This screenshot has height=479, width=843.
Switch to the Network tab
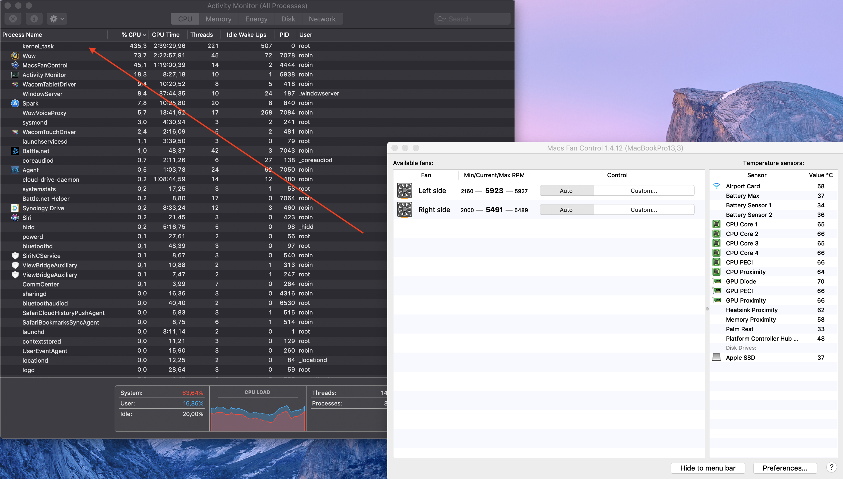click(322, 19)
